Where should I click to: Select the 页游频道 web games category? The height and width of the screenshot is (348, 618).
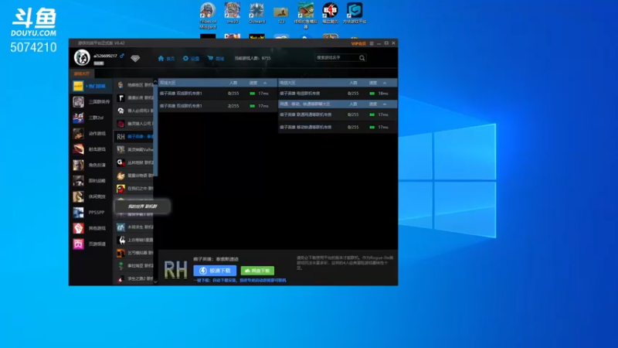(90, 244)
